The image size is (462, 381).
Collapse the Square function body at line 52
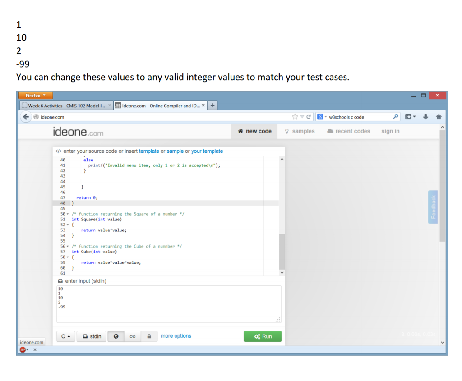coord(67,225)
